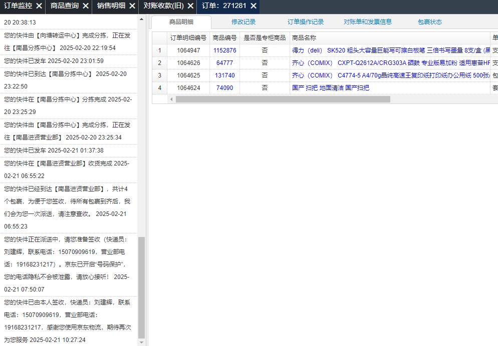Click the logistics panel vertical scrollbar thumb

tap(142, 287)
